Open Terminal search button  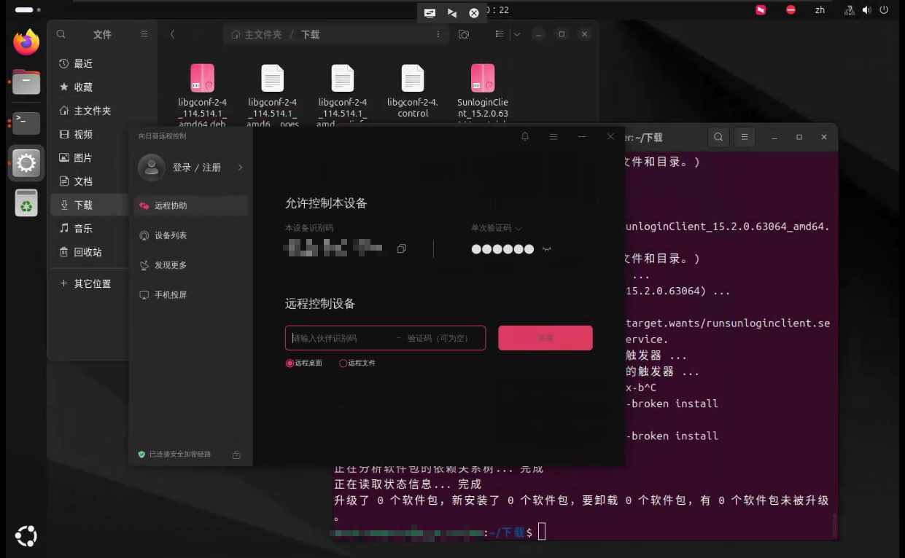pyautogui.click(x=719, y=137)
